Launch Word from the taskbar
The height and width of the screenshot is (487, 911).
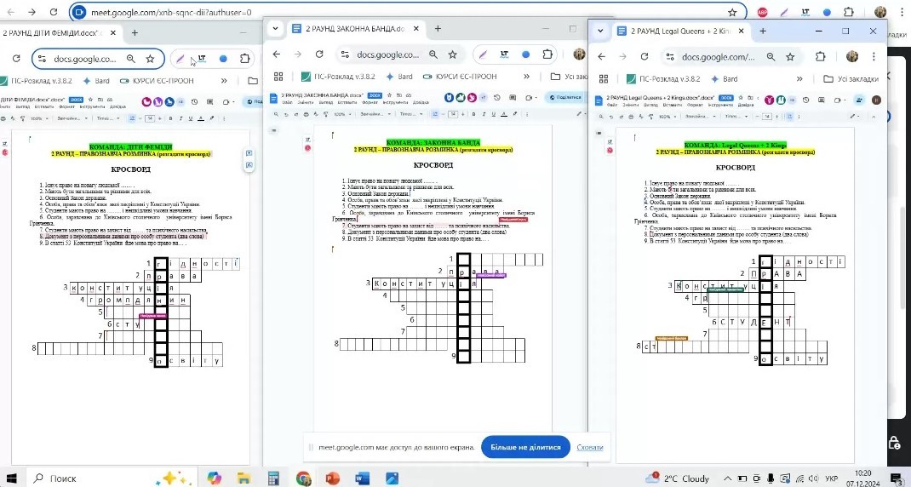click(361, 478)
